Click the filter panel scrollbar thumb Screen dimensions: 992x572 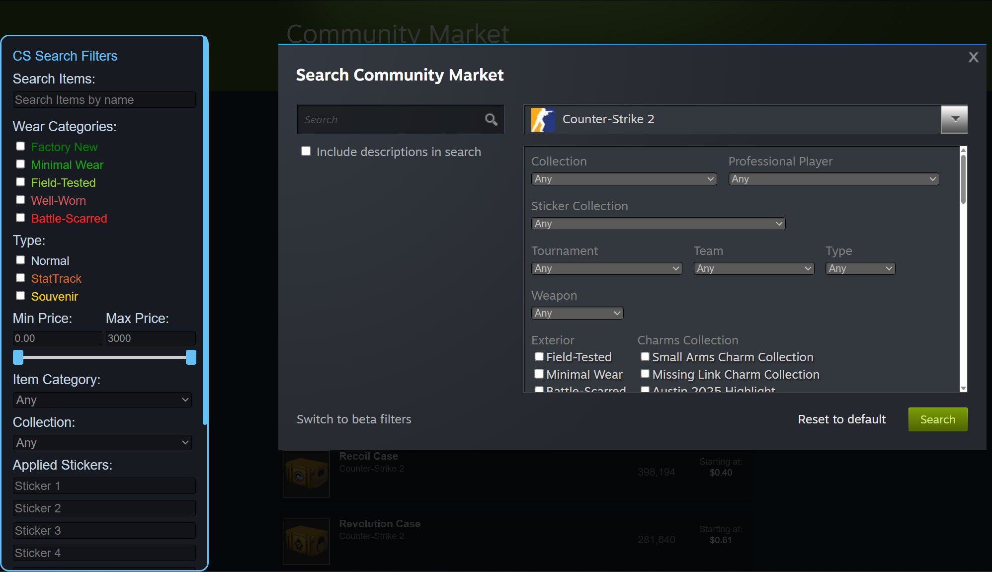(x=963, y=179)
